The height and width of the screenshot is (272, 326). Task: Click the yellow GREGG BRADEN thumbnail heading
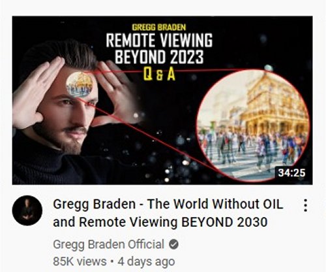click(x=159, y=27)
